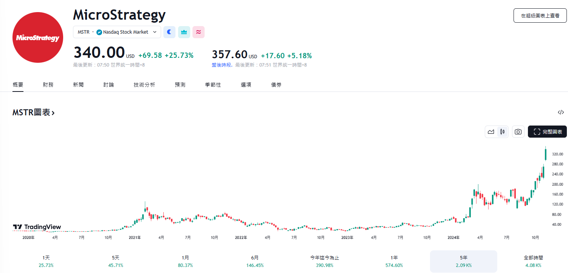Open premium features via crown icon
568x273 pixels.
[x=184, y=32]
